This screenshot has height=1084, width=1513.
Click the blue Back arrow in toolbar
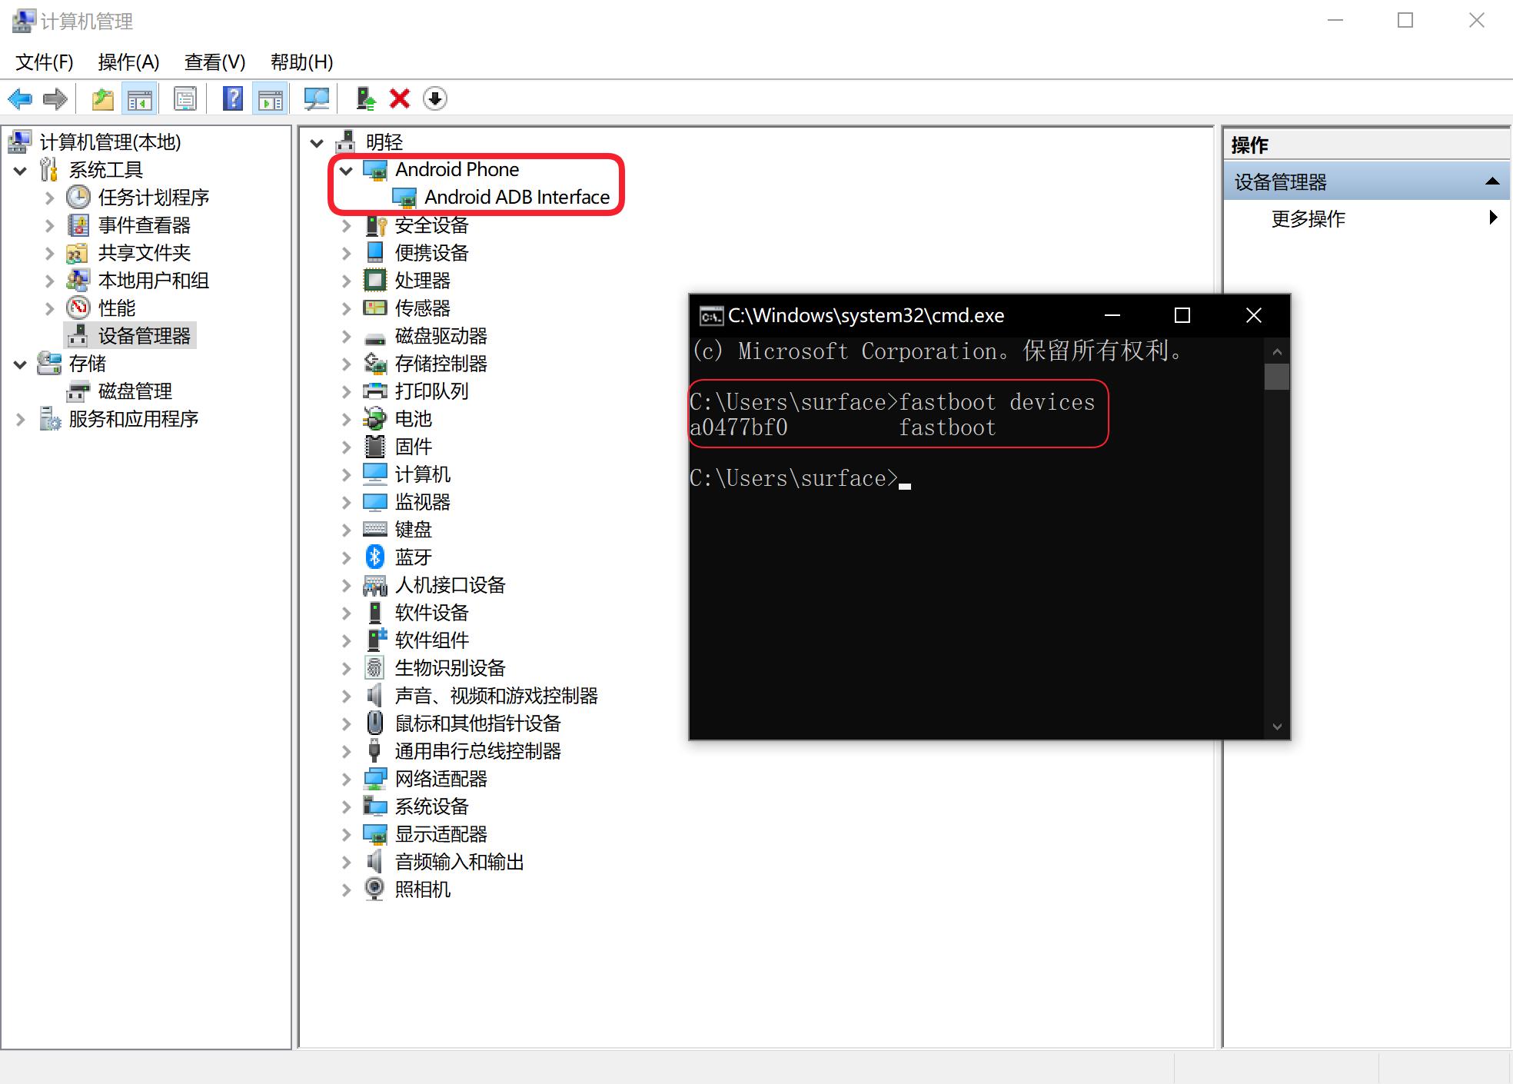20,98
